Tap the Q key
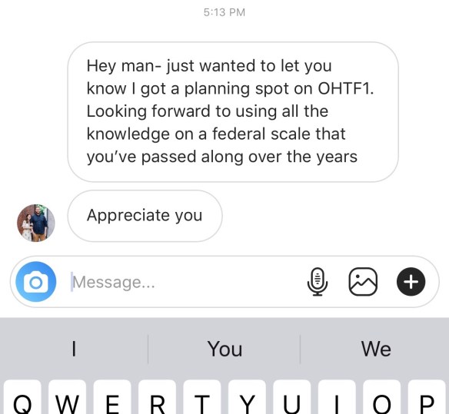This screenshot has width=449, height=414. [22, 397]
